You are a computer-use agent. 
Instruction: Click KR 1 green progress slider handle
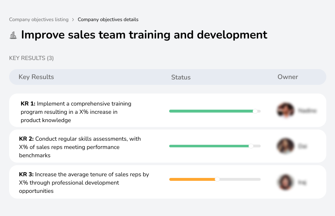[x=255, y=111]
